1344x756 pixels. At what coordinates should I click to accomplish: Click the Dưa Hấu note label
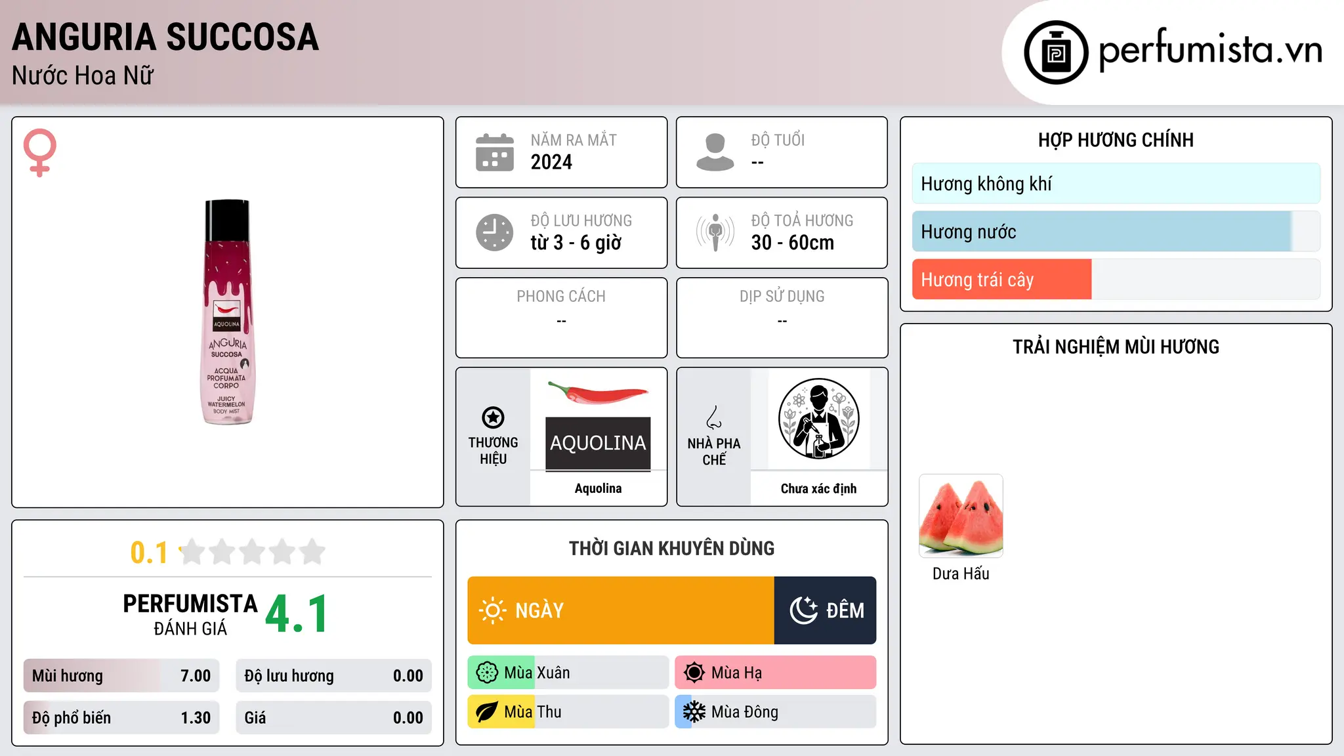[x=961, y=574]
